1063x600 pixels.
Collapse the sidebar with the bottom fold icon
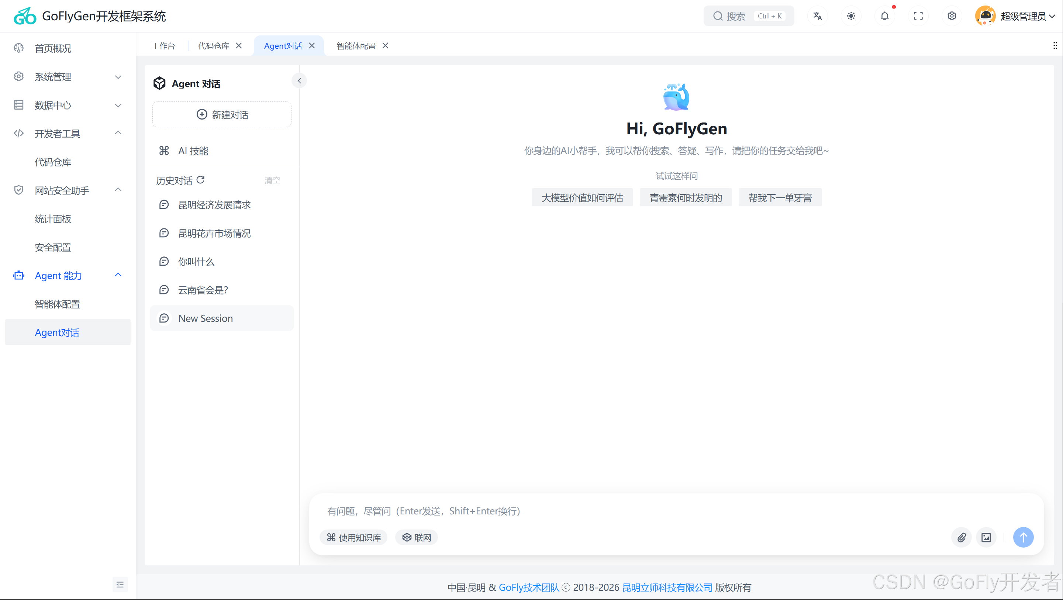120,585
